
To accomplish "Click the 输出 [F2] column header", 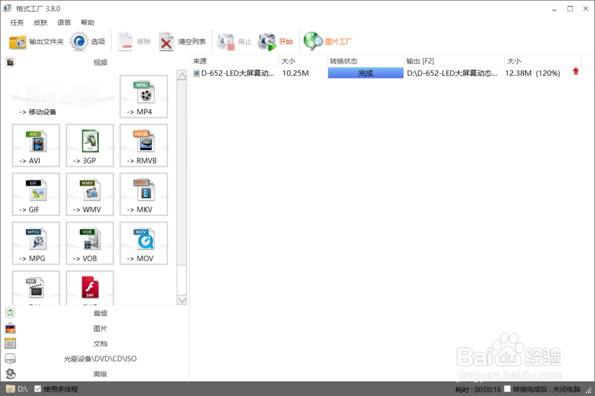I will click(x=454, y=61).
